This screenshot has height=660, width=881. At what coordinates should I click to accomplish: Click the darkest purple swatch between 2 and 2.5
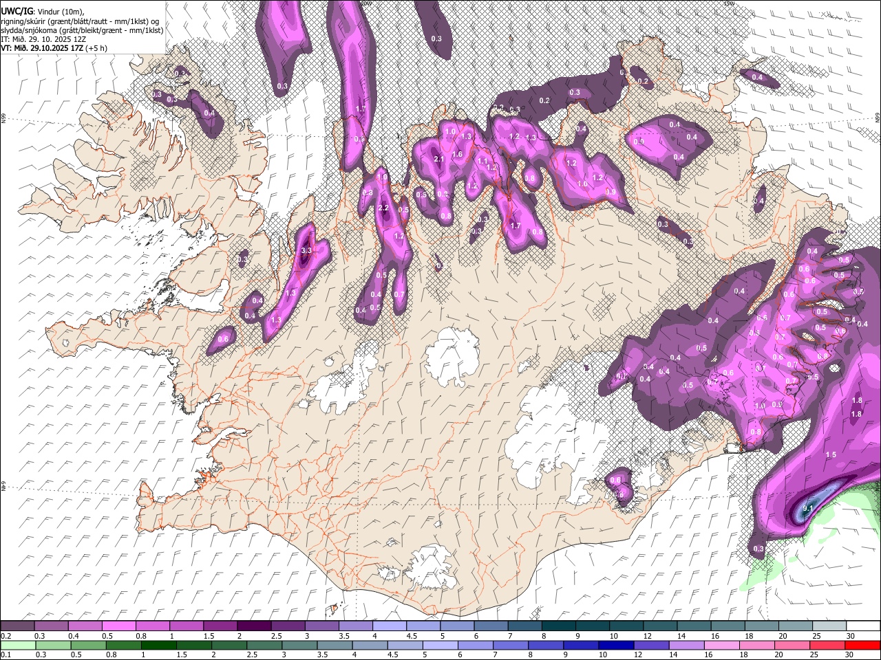253,626
